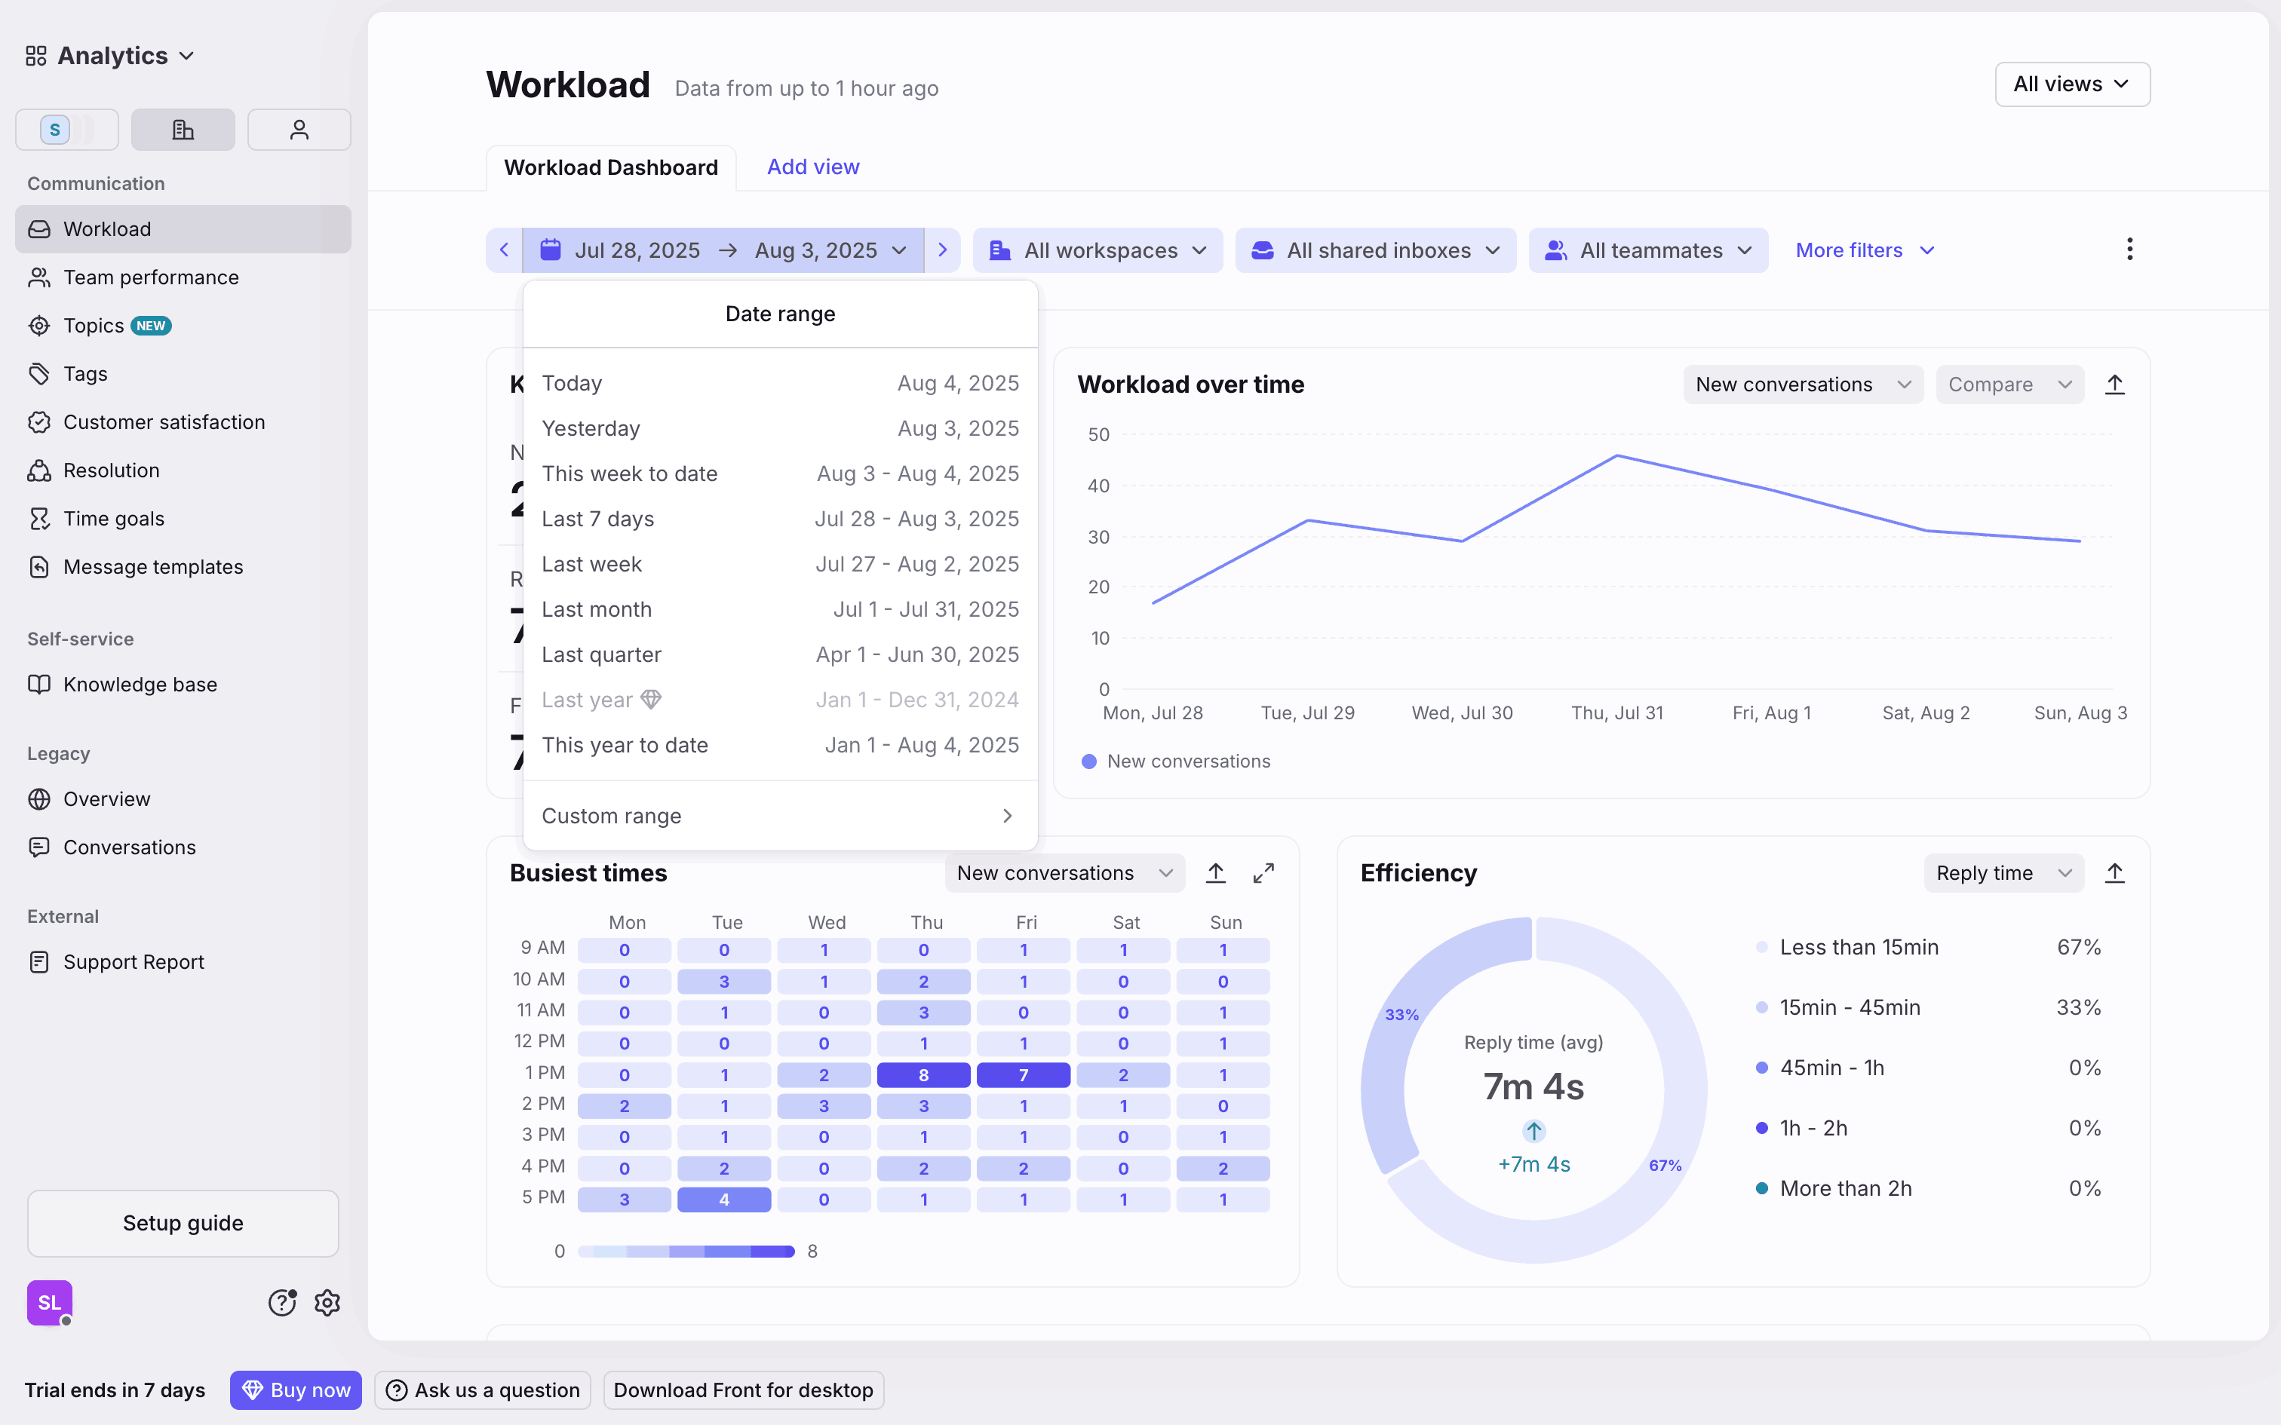Export the Workload over time chart
The image size is (2281, 1425).
(x=2114, y=385)
